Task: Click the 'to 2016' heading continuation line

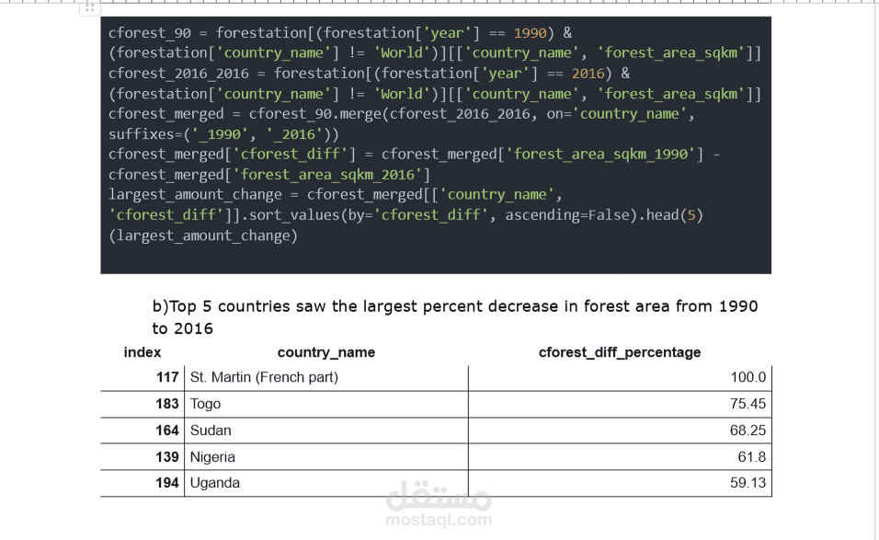Action: pos(183,328)
